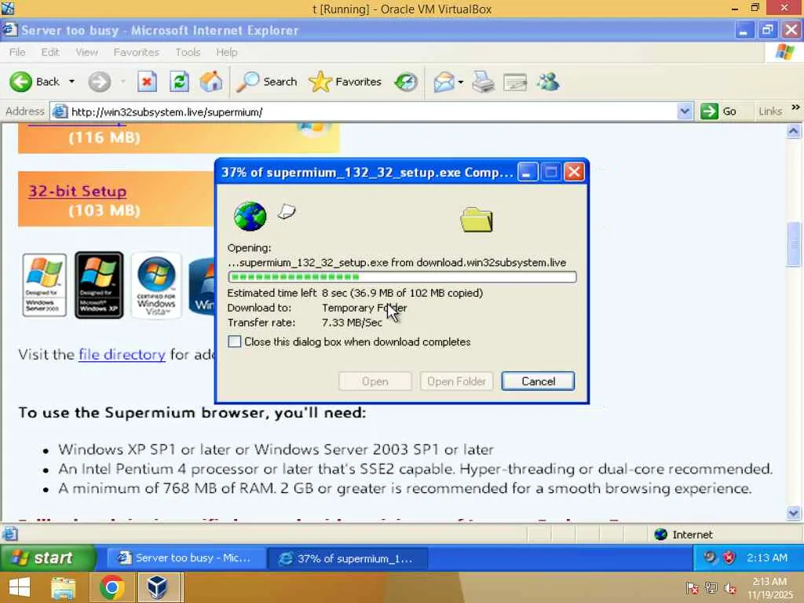This screenshot has width=804, height=603.
Task: Click the Certified for Windows Vista badge
Action: pos(156,285)
